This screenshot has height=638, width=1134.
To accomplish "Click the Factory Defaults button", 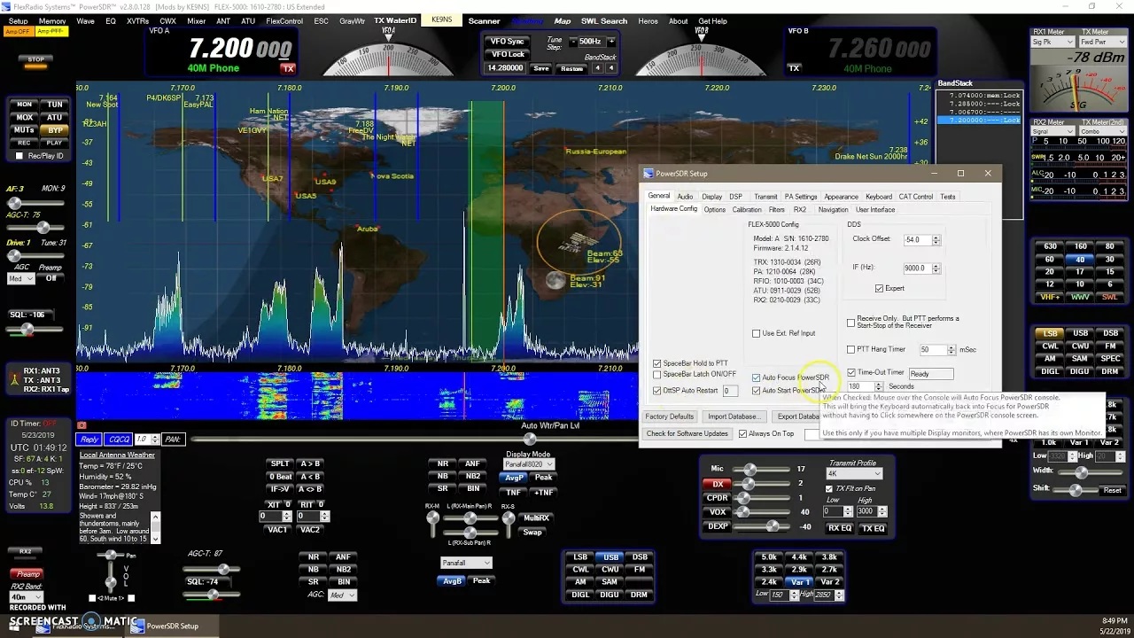I will click(x=669, y=416).
